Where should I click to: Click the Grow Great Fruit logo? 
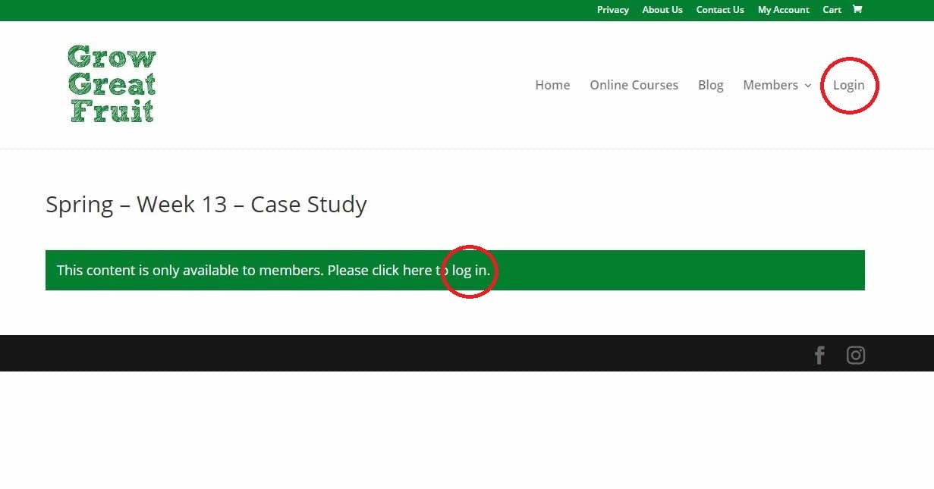click(x=112, y=83)
